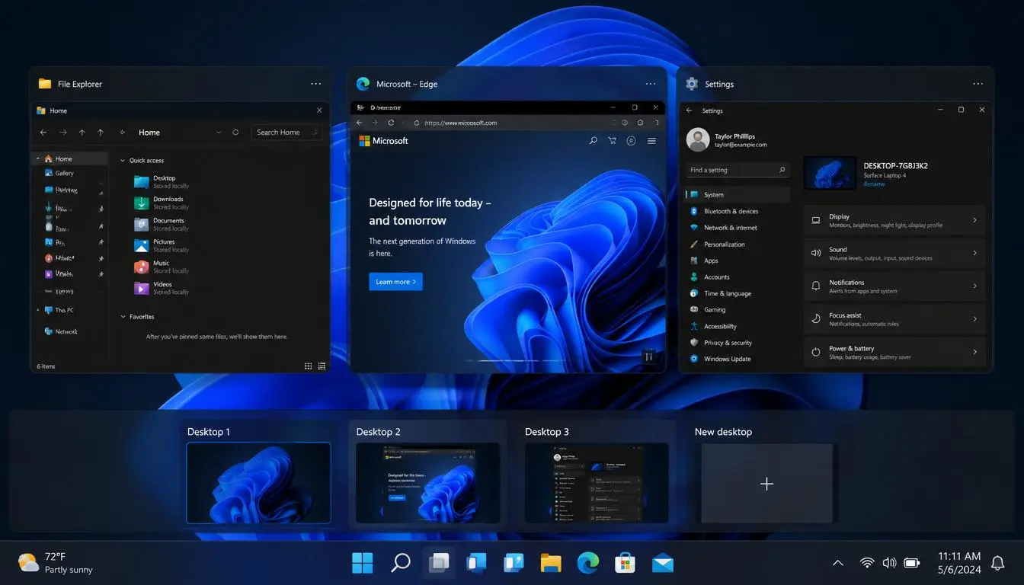1024x585 pixels.
Task: Click the Find a setting search box
Action: [x=738, y=170]
